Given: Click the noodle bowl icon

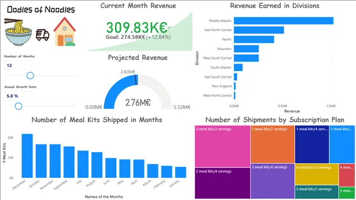Looking at the screenshot, I should [18, 32].
